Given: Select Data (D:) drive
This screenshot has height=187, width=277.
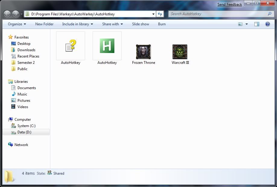Looking at the screenshot, I should [x=26, y=132].
